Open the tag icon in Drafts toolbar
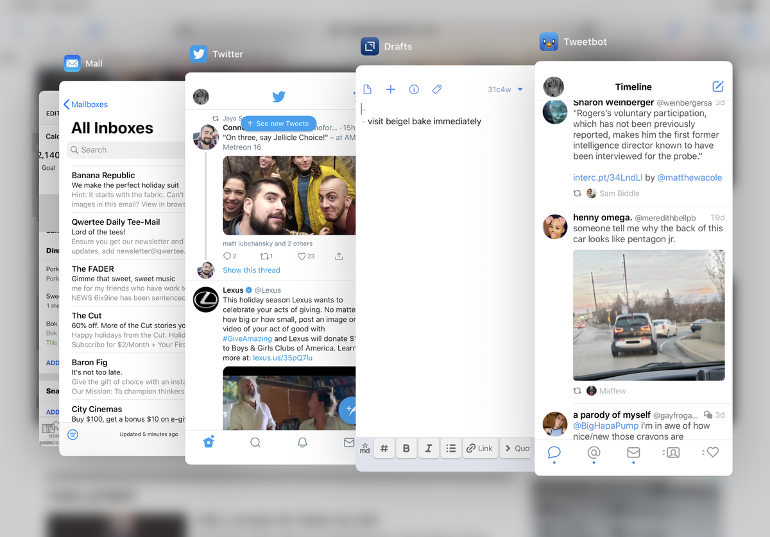The width and height of the screenshot is (770, 537). coord(437,89)
